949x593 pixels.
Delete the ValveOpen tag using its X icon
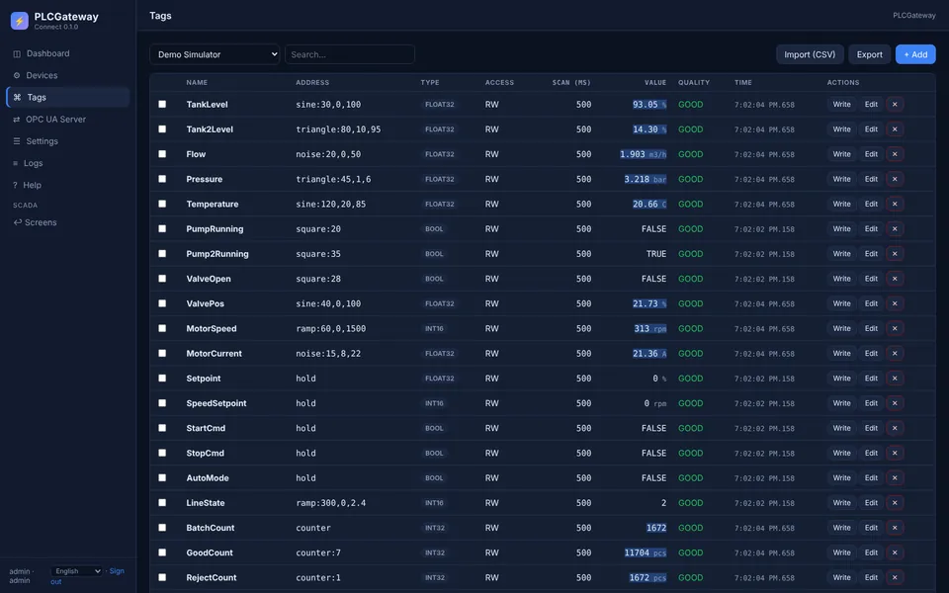tap(895, 279)
